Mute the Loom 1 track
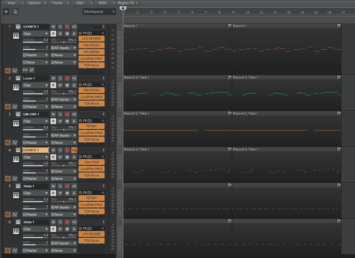The width and height of the screenshot is (355, 258). click(53, 78)
